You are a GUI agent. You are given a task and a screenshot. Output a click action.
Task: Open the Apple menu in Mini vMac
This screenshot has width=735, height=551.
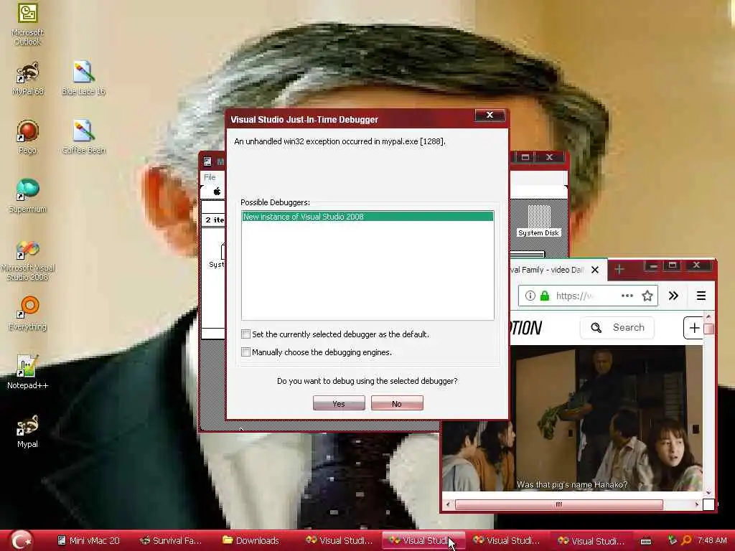click(217, 191)
